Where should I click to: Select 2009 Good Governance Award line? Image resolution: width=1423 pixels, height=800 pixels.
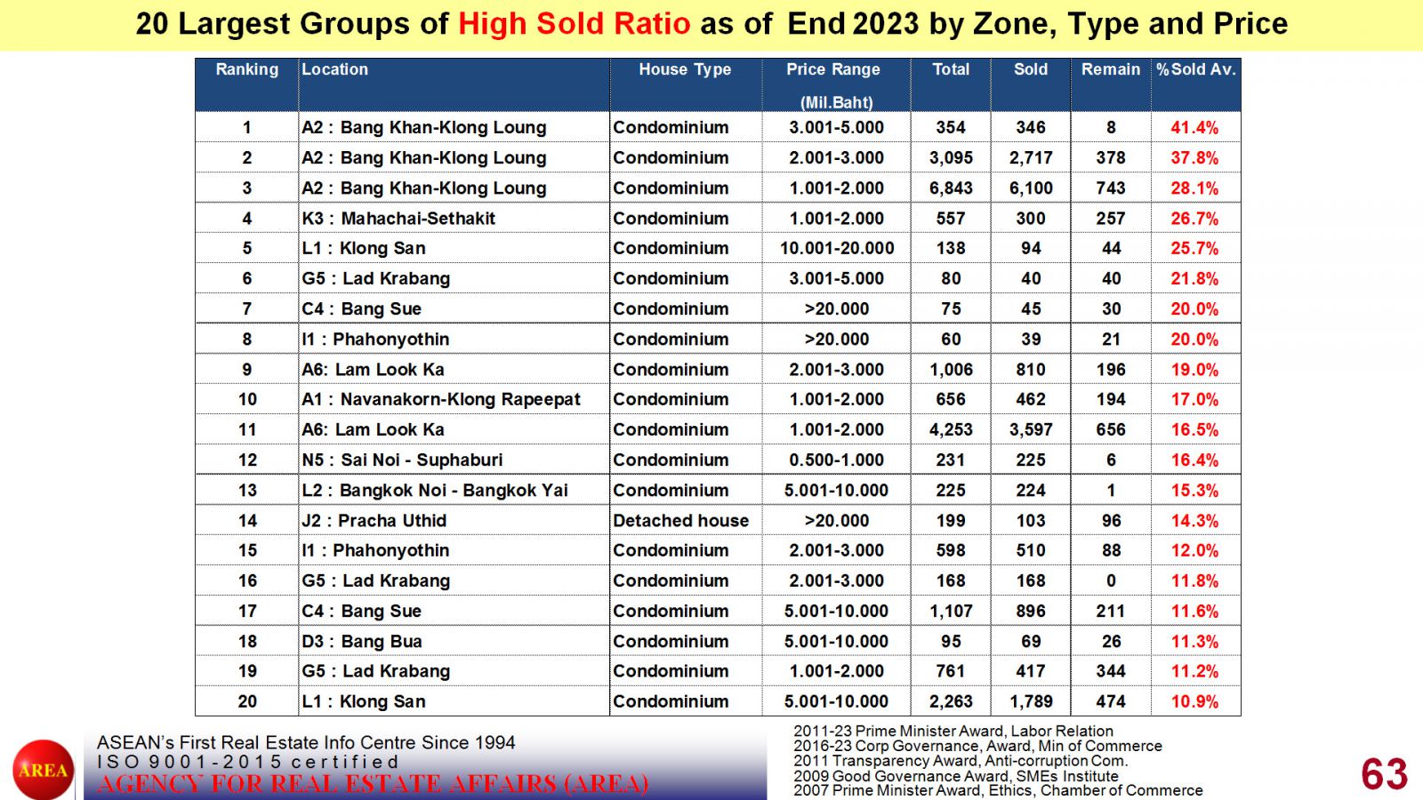(956, 776)
